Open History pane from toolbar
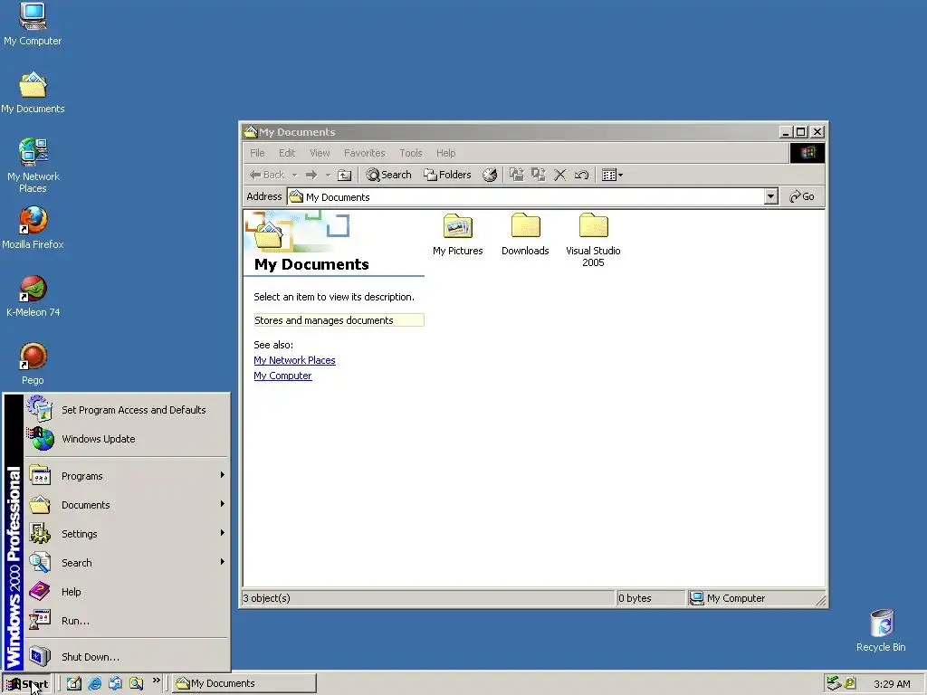927x695 pixels. tap(490, 175)
